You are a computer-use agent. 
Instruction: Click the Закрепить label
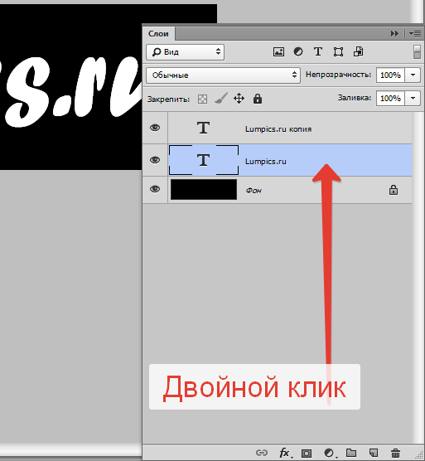click(168, 99)
